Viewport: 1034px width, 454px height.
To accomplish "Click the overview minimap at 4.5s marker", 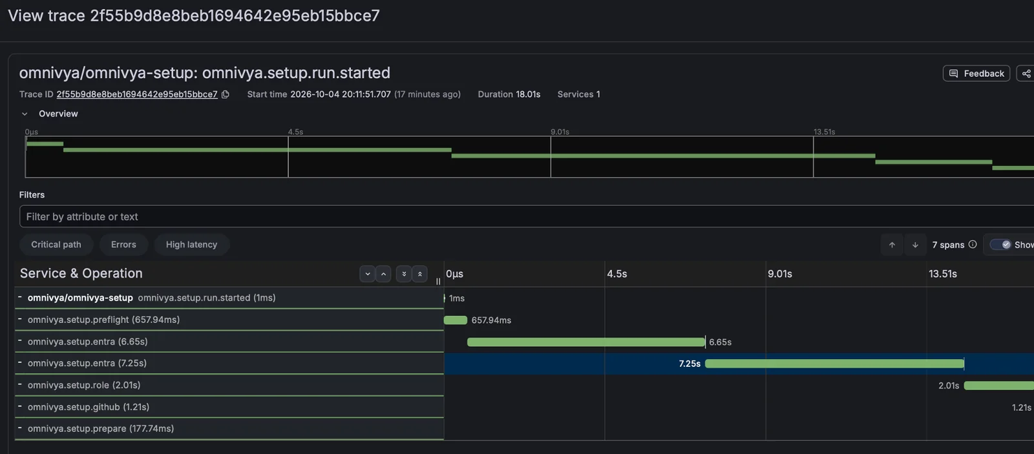I will pyautogui.click(x=288, y=156).
